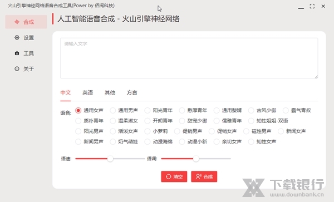This screenshot has height=202, width=334.
Task: Click the 语速 speed slider handle
Action: 110,159
